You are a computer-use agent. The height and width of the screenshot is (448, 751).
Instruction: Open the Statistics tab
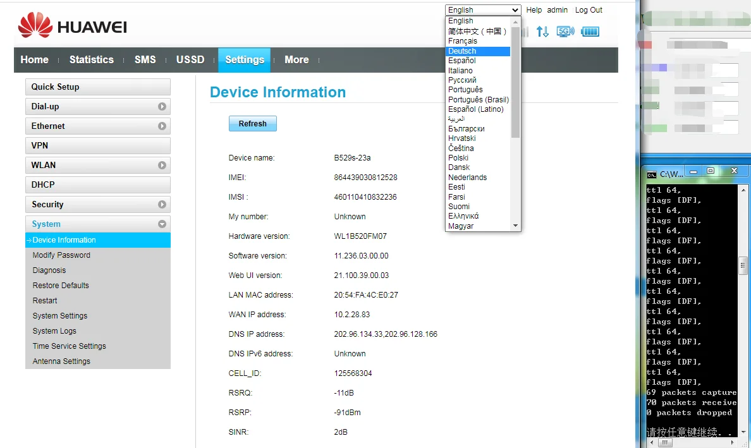click(92, 60)
